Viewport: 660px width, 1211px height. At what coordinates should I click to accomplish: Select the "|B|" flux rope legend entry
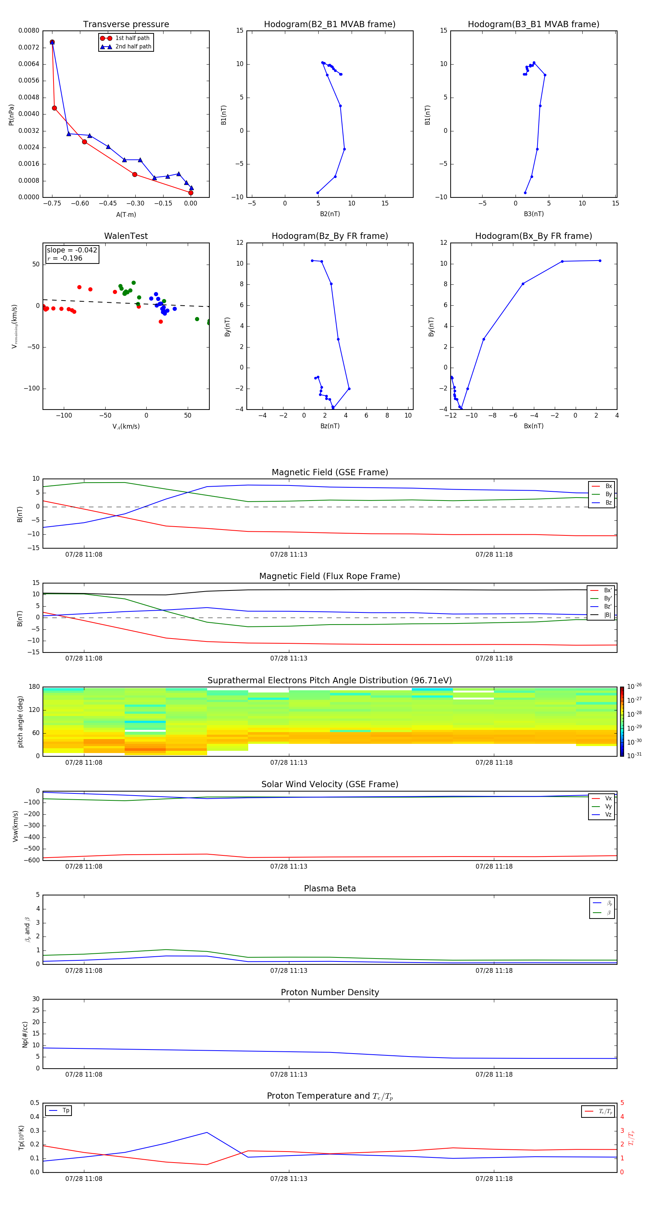(601, 615)
